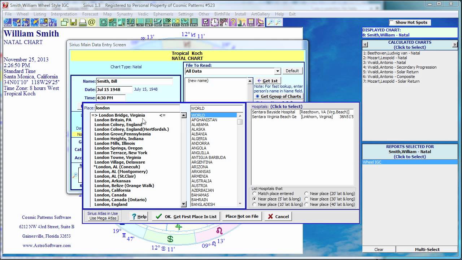
Task: Click the SET settings toolbar icon
Action: (x=205, y=22)
